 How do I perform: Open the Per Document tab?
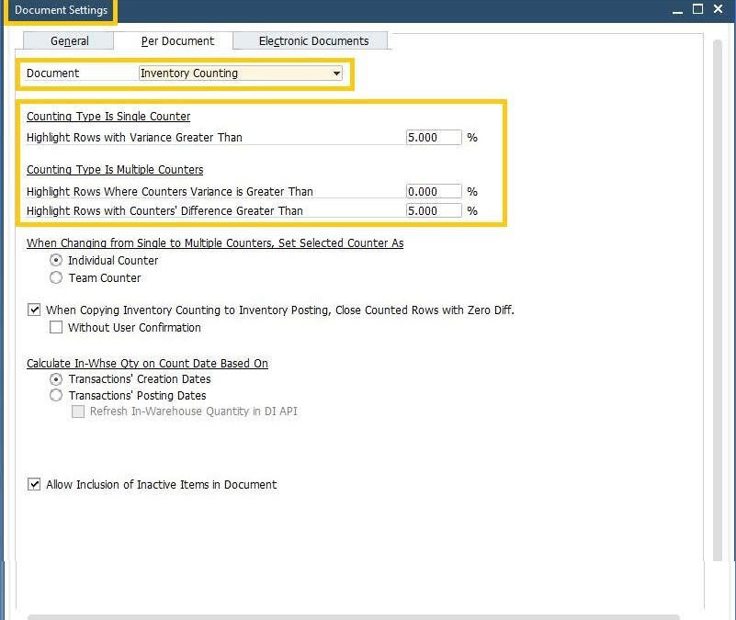tap(177, 41)
